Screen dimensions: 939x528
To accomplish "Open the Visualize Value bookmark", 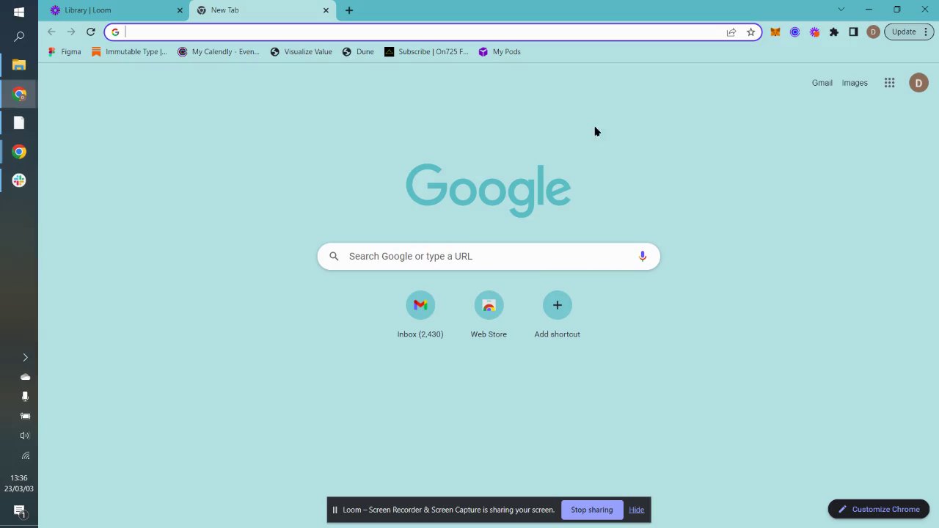I will pos(301,52).
